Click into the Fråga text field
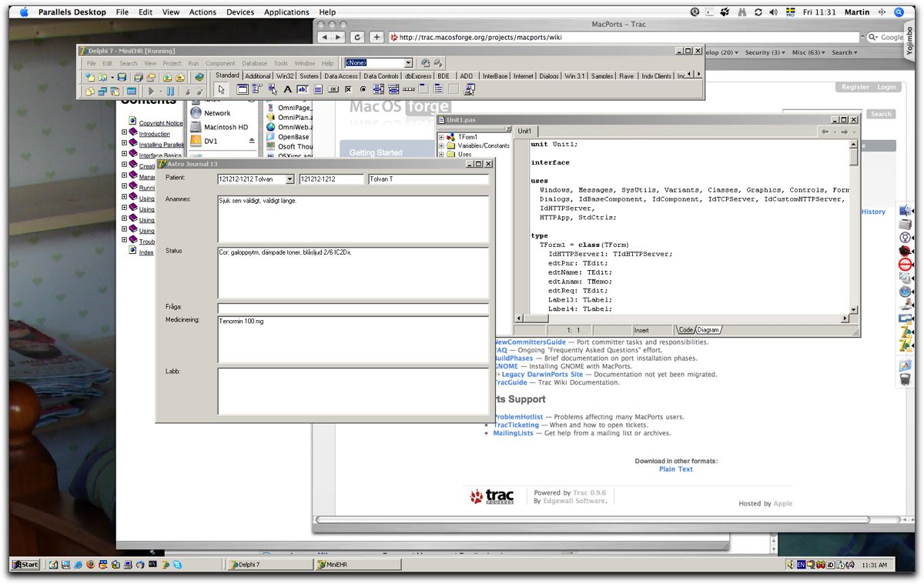This screenshot has width=924, height=584. pos(353,308)
